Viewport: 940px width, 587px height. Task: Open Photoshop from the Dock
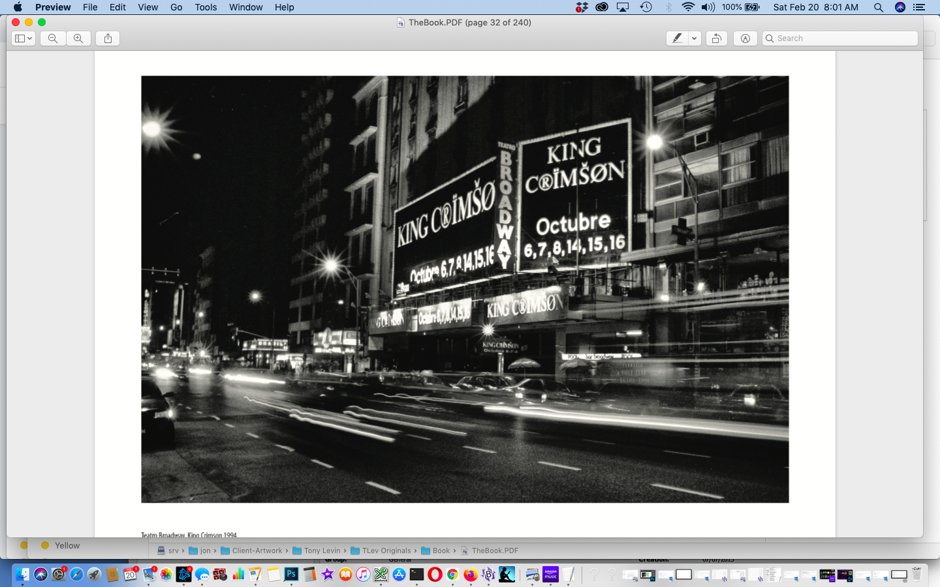pos(291,574)
